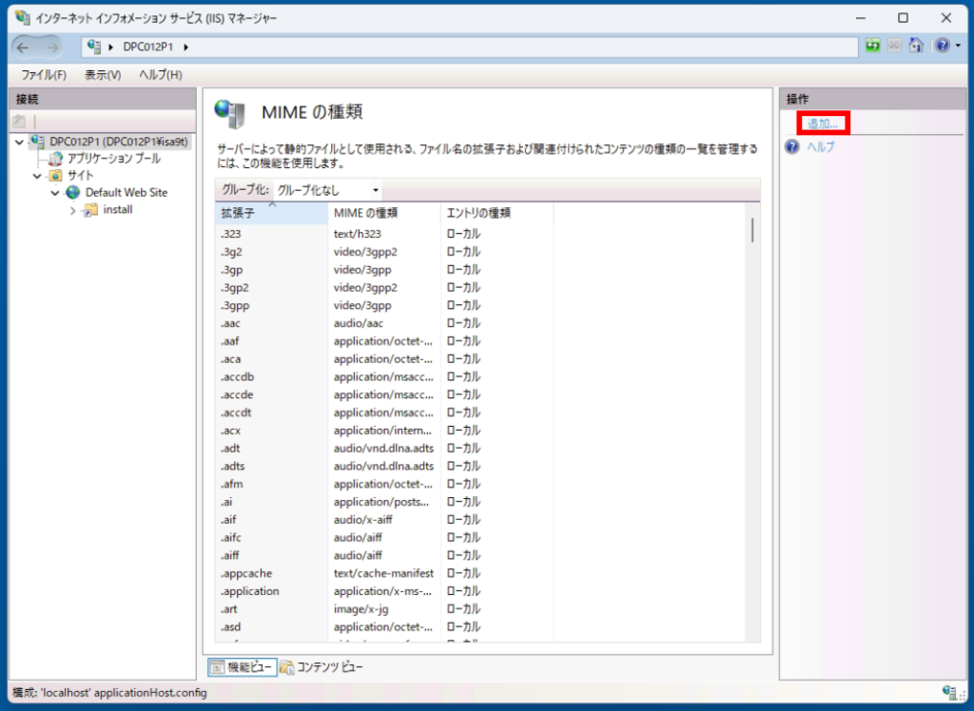Viewport: 974px width, 711px height.
Task: Expand the install node in the tree
Action: click(73, 210)
